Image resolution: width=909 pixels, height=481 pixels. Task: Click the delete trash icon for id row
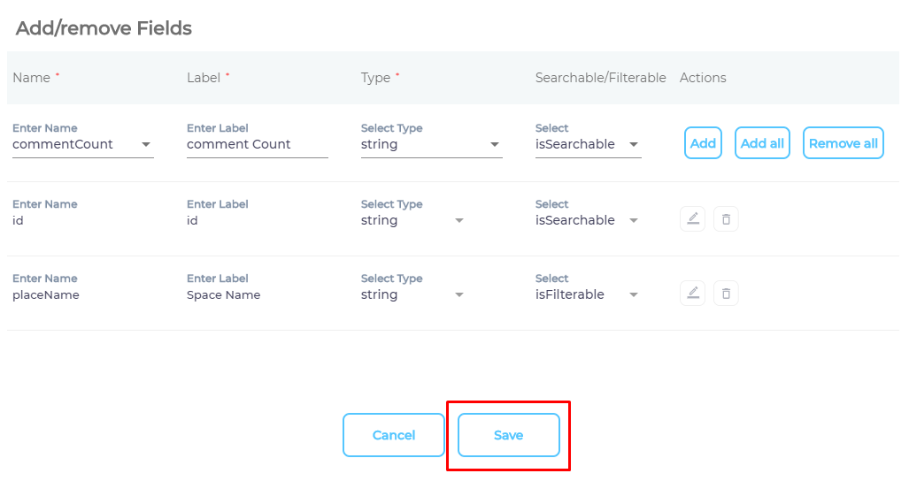tap(726, 219)
